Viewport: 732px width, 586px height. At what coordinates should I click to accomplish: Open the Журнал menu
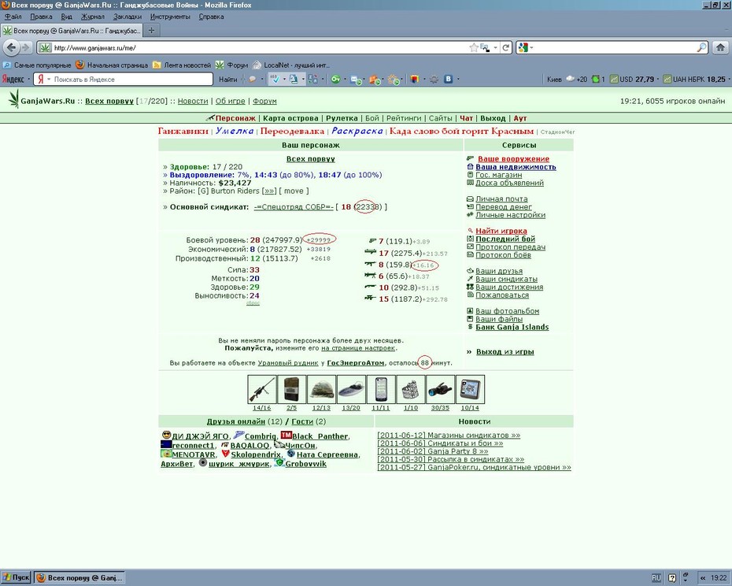pos(92,17)
